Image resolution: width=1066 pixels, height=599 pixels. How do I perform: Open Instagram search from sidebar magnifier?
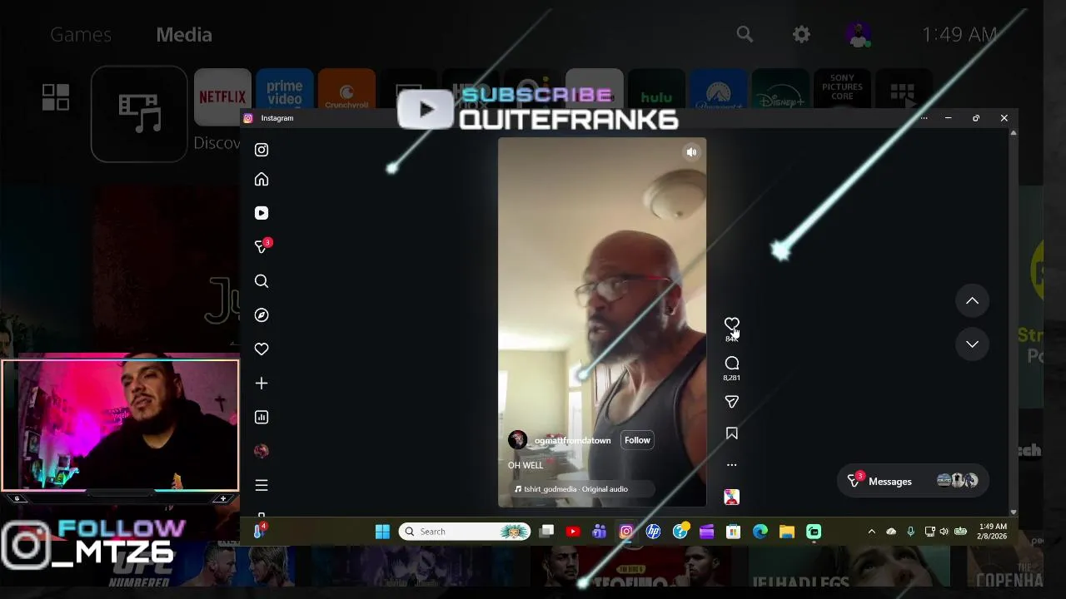click(262, 281)
